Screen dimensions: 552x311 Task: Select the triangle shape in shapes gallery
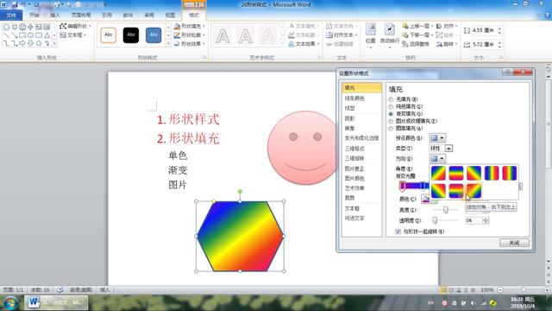pos(47,35)
